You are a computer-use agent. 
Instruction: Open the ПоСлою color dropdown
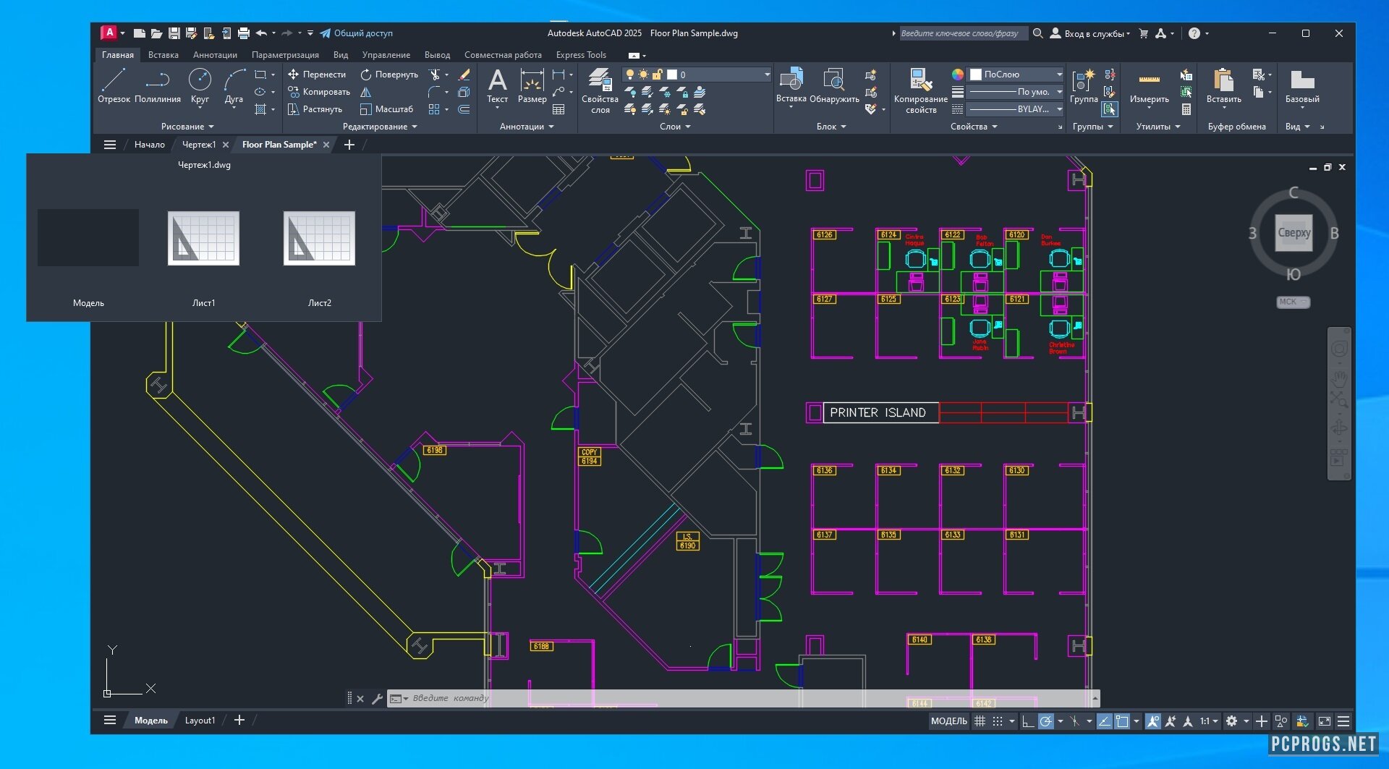[1059, 75]
